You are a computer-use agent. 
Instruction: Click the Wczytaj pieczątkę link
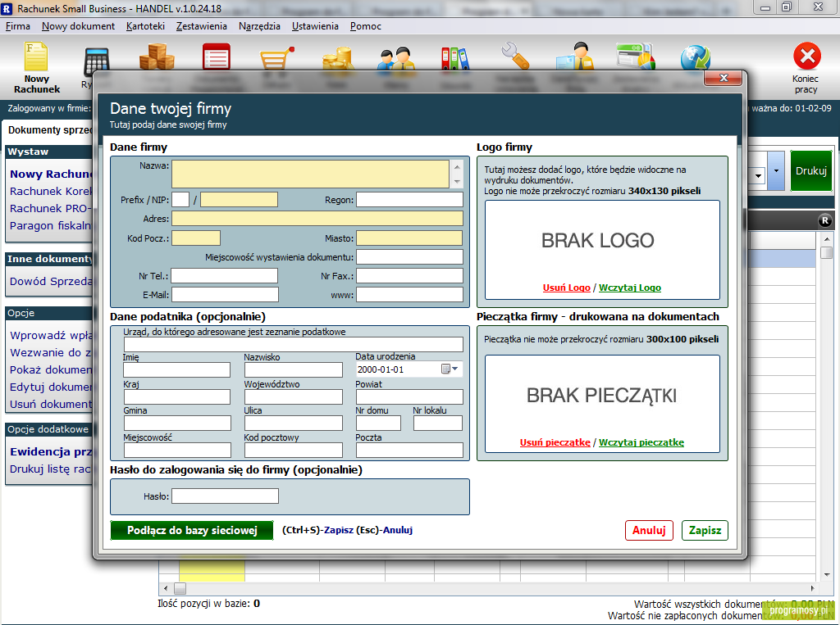tap(641, 442)
